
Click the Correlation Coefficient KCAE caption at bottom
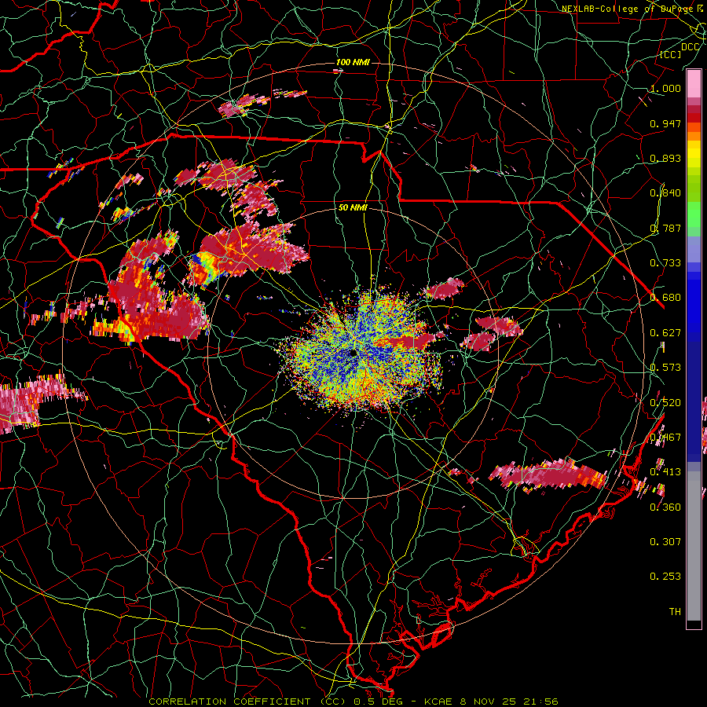click(353, 702)
